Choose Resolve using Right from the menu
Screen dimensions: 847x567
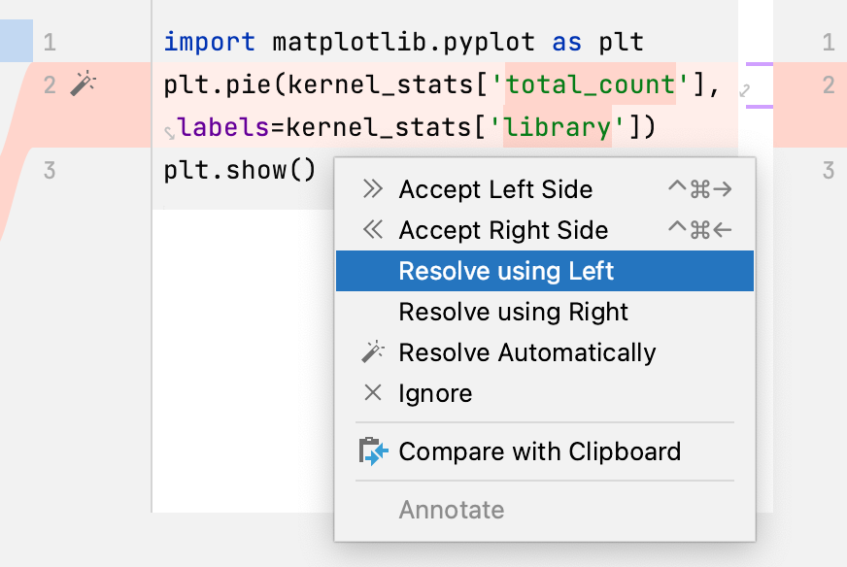coord(513,312)
